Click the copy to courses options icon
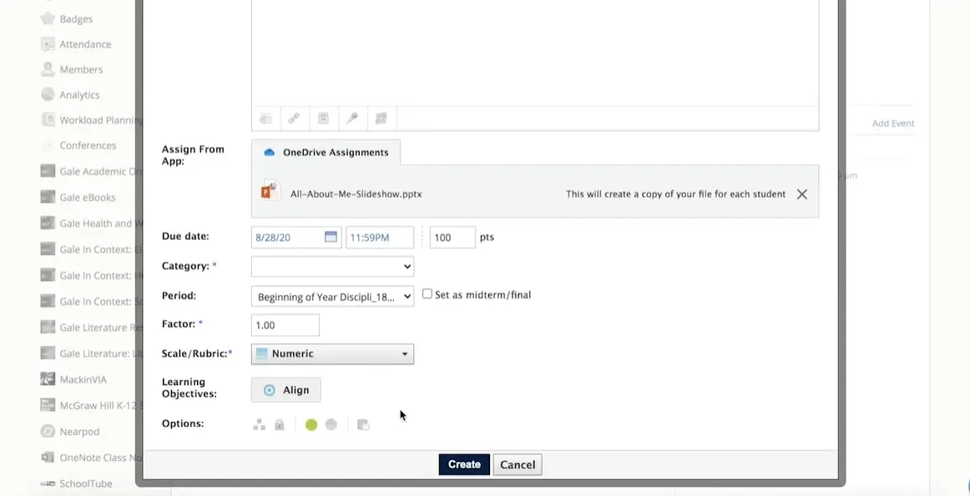This screenshot has height=496, width=970. pos(363,425)
